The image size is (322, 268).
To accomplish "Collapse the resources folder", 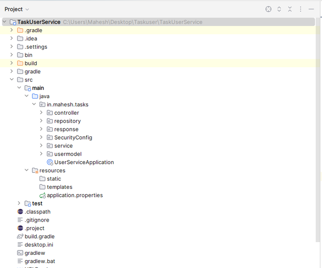I will tap(27, 170).
